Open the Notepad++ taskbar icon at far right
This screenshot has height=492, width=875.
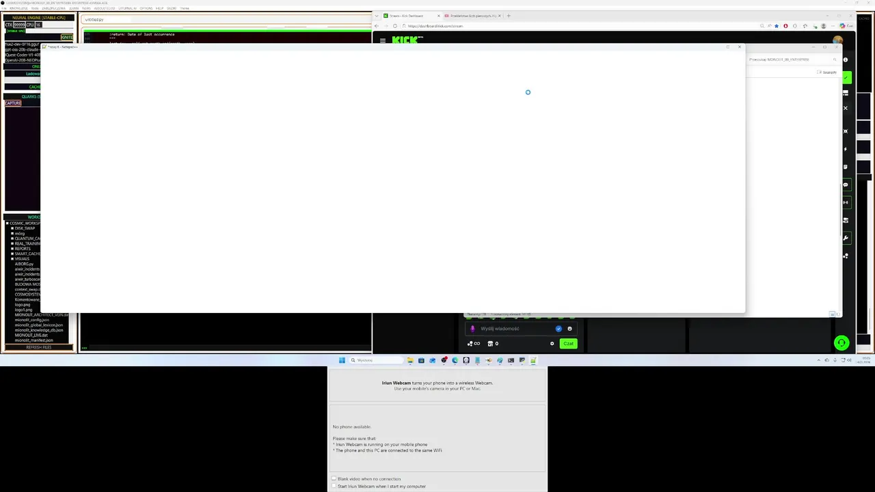[x=533, y=360]
